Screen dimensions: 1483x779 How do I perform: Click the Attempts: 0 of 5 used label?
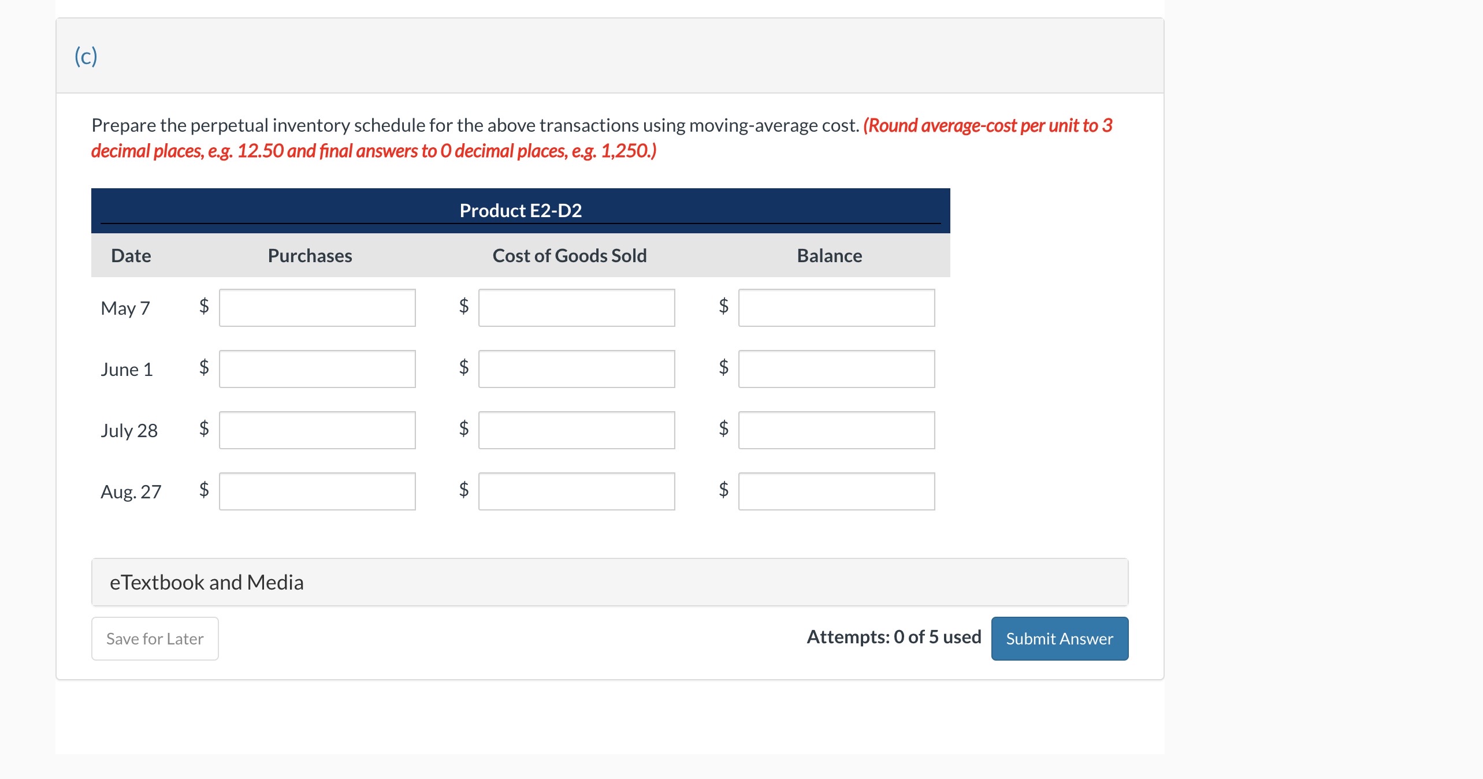coord(894,637)
